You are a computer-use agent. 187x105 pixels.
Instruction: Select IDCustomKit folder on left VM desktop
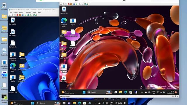(x=22, y=56)
